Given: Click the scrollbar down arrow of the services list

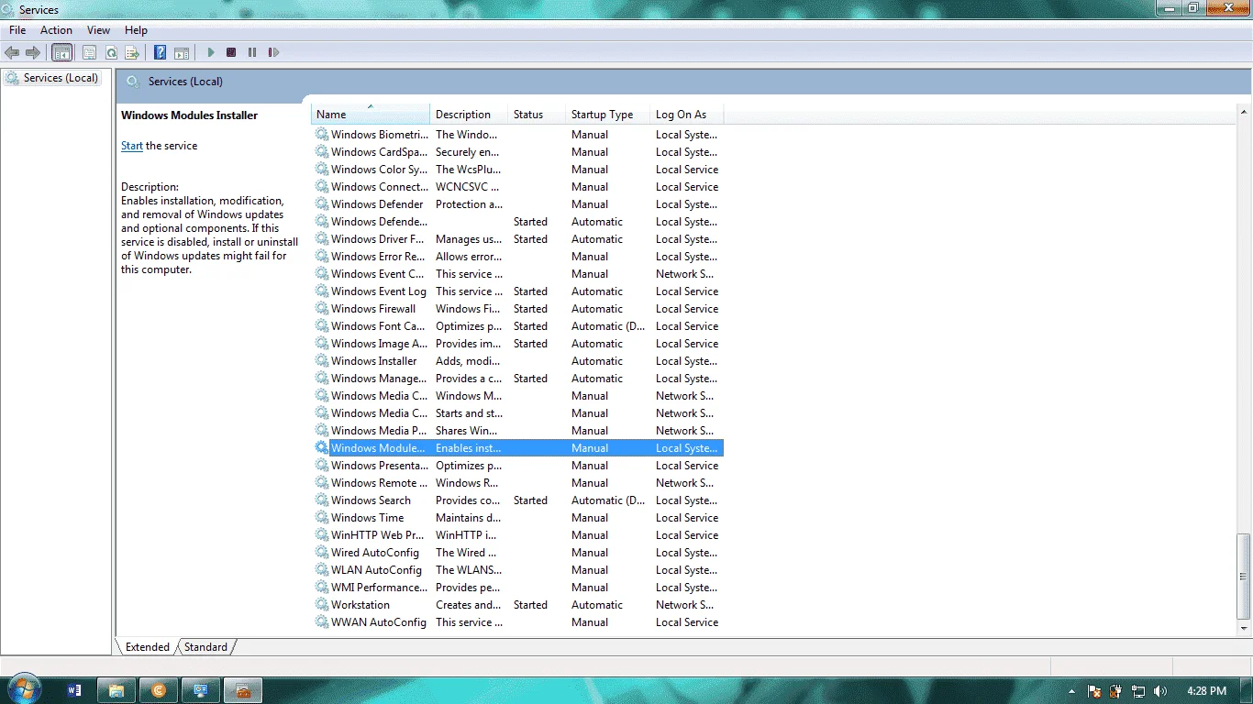Looking at the screenshot, I should (x=1245, y=628).
